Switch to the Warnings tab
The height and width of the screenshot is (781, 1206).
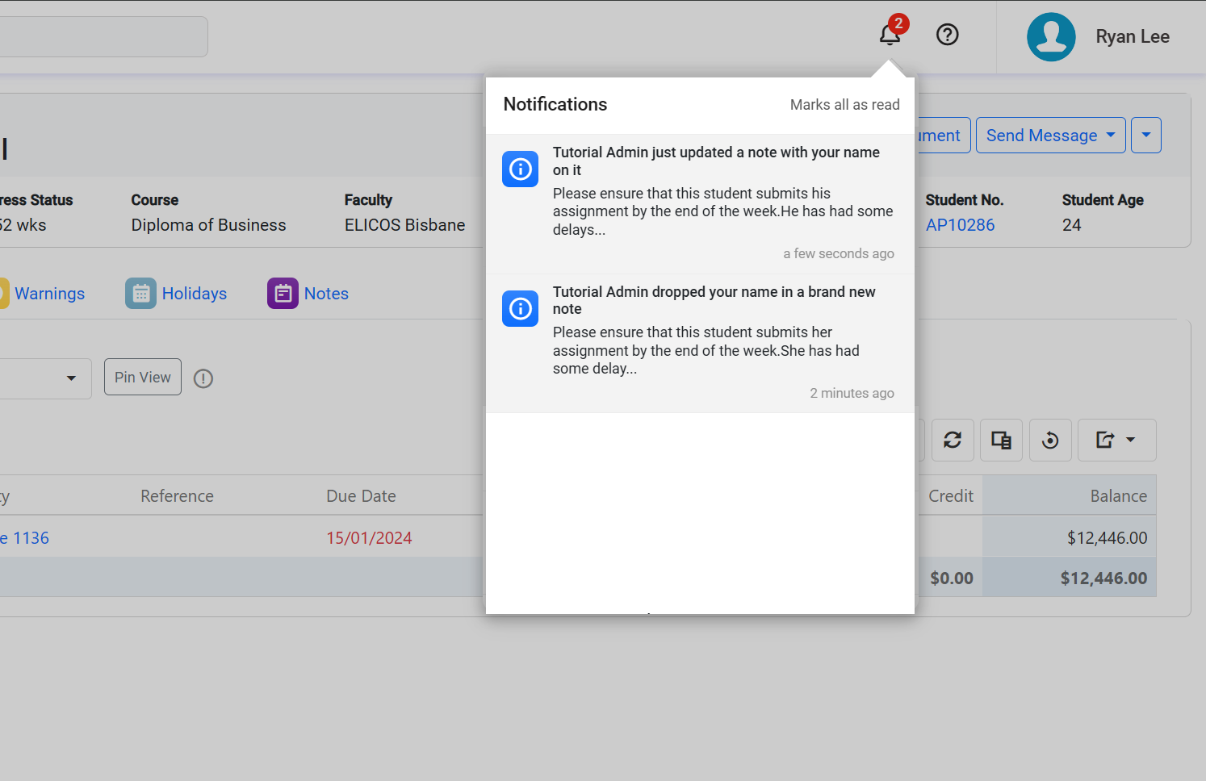point(49,294)
